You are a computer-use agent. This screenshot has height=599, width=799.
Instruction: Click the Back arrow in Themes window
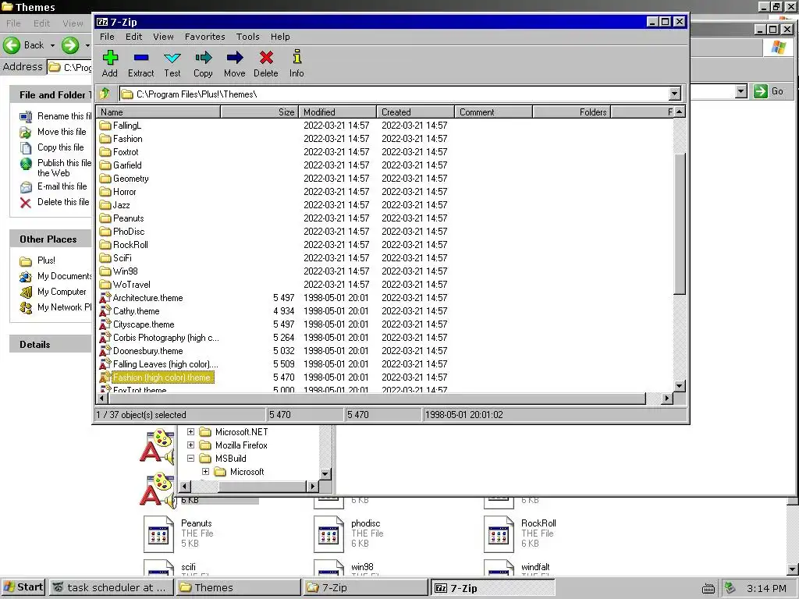pyautogui.click(x=12, y=44)
